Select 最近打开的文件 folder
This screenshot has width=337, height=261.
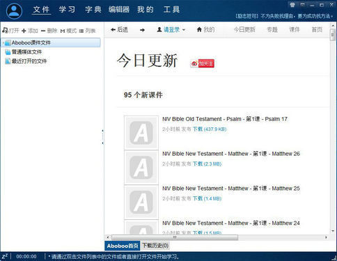coord(26,61)
